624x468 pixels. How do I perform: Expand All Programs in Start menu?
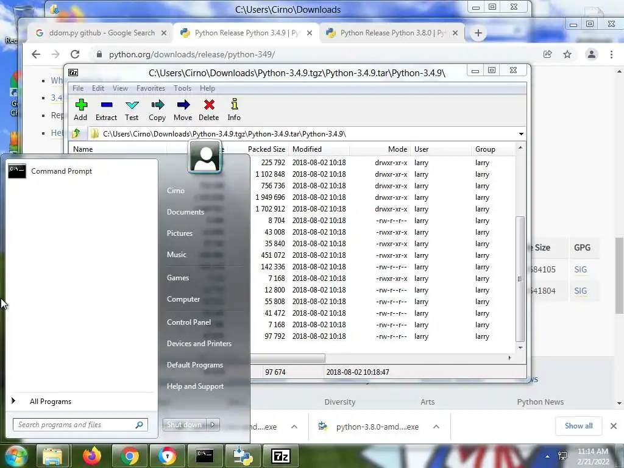tap(51, 402)
